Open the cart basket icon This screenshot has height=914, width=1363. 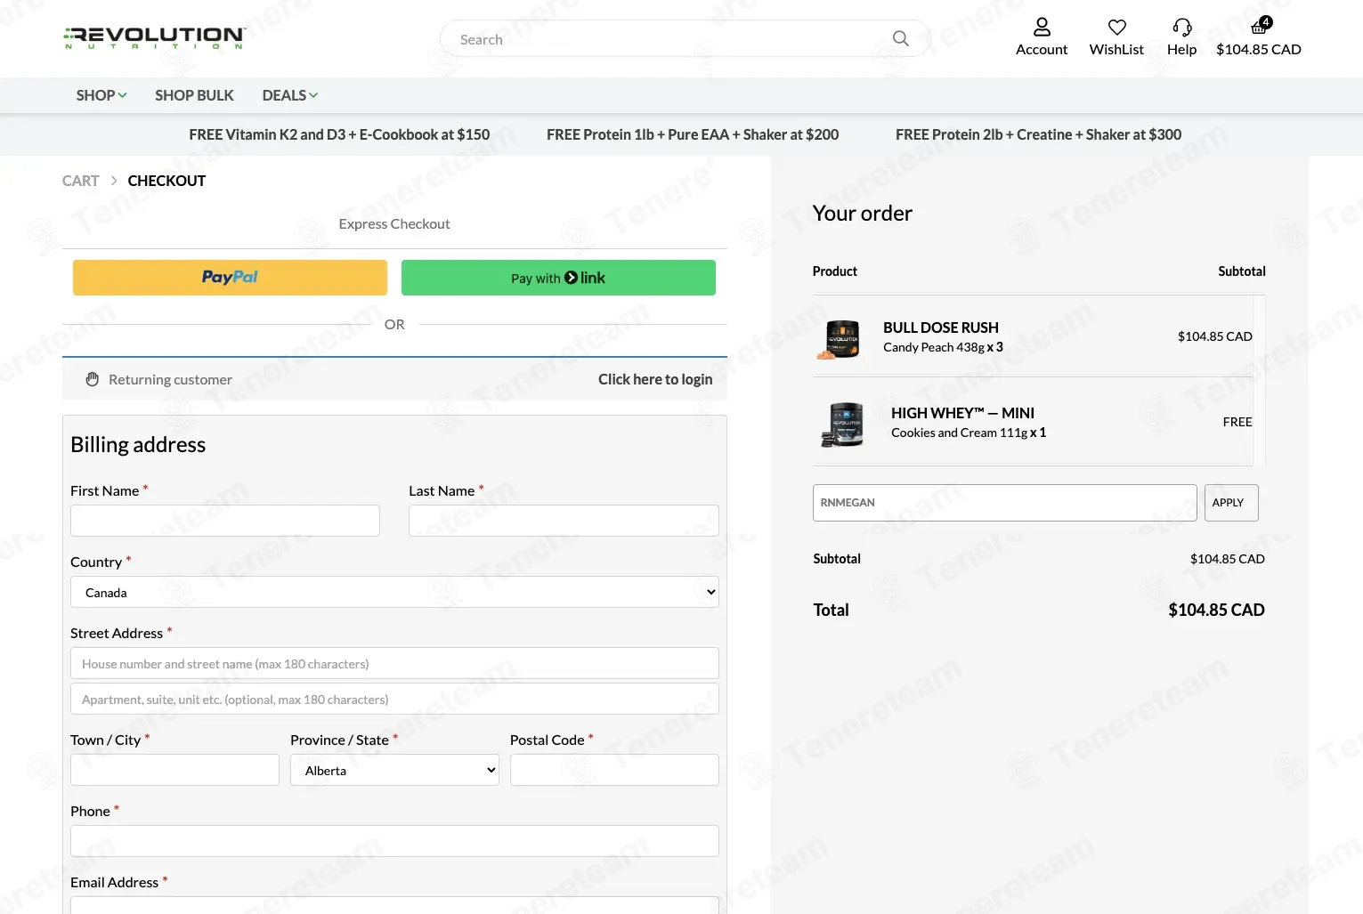1260,27
